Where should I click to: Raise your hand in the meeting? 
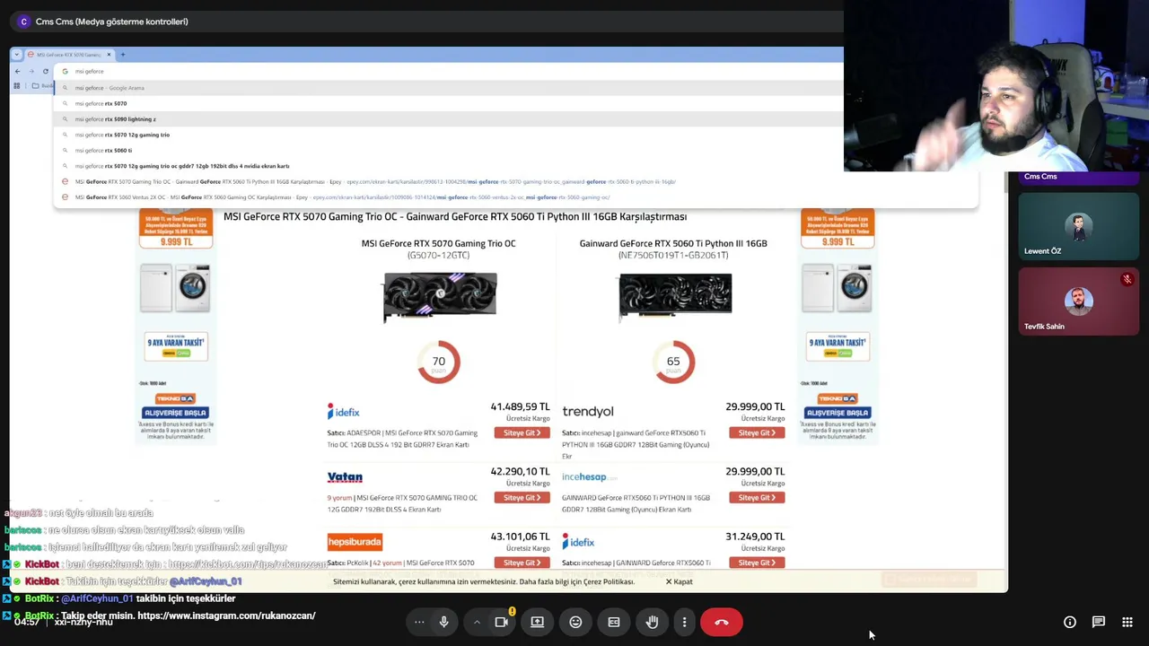click(x=653, y=622)
